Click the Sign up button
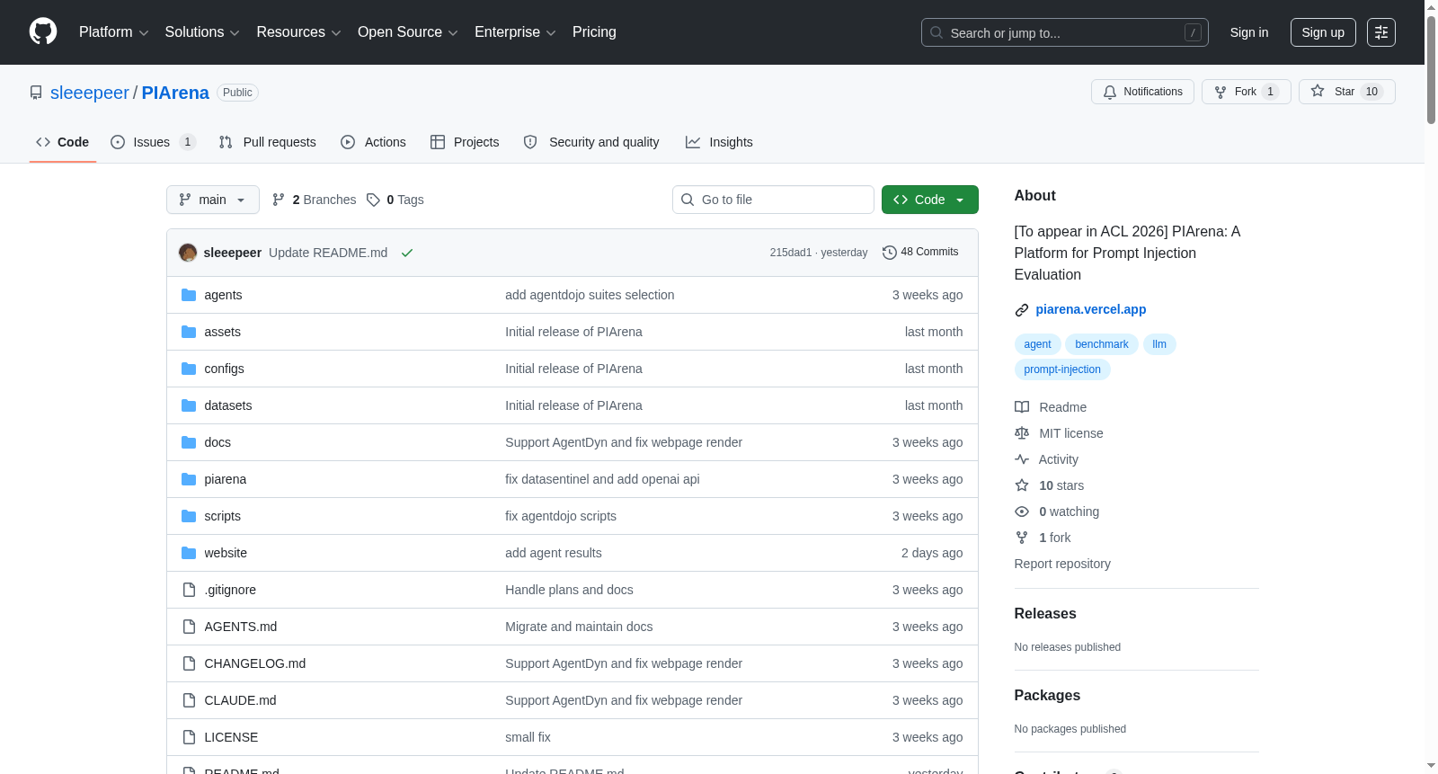Image resolution: width=1438 pixels, height=774 pixels. 1323,32
